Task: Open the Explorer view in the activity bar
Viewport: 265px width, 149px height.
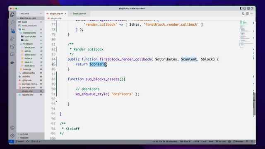Action: point(12,14)
